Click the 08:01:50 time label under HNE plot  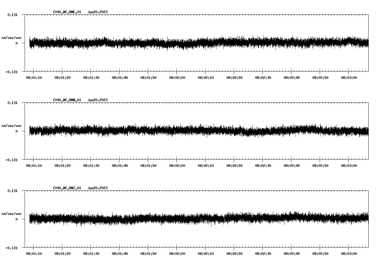click(x=148, y=78)
